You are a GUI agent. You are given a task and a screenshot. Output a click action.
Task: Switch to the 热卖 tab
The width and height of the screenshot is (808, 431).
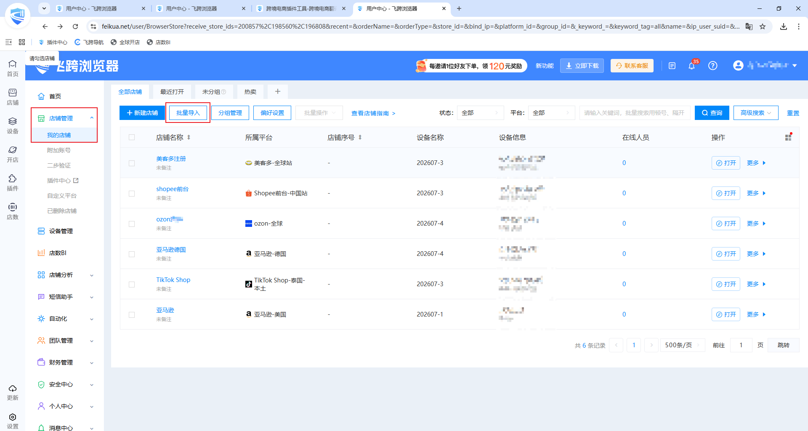[x=250, y=92]
